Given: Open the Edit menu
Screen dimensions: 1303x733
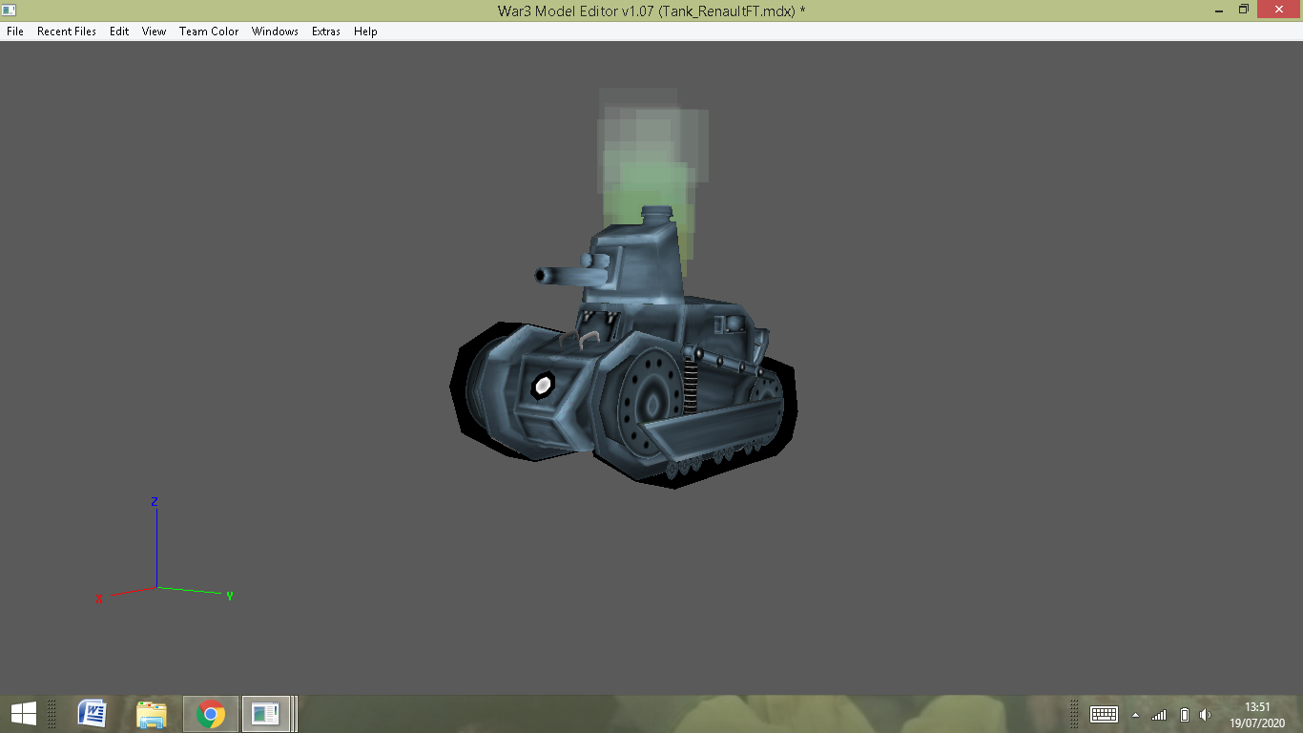Looking at the screenshot, I should coord(119,31).
